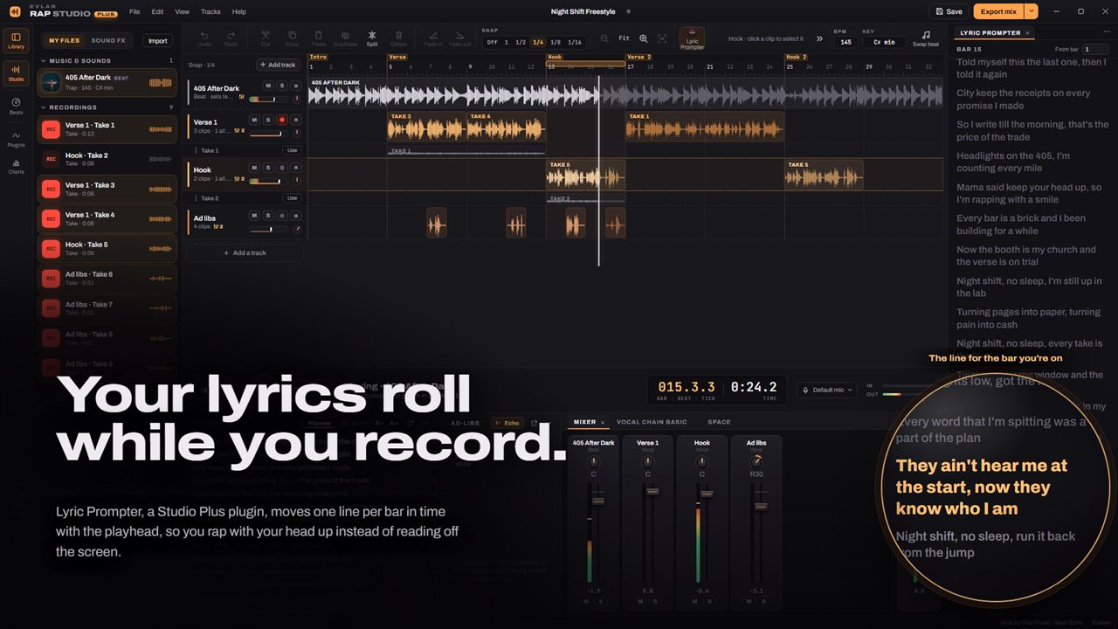The height and width of the screenshot is (629, 1118).
Task: Click the Swap beat icon
Action: 926,38
